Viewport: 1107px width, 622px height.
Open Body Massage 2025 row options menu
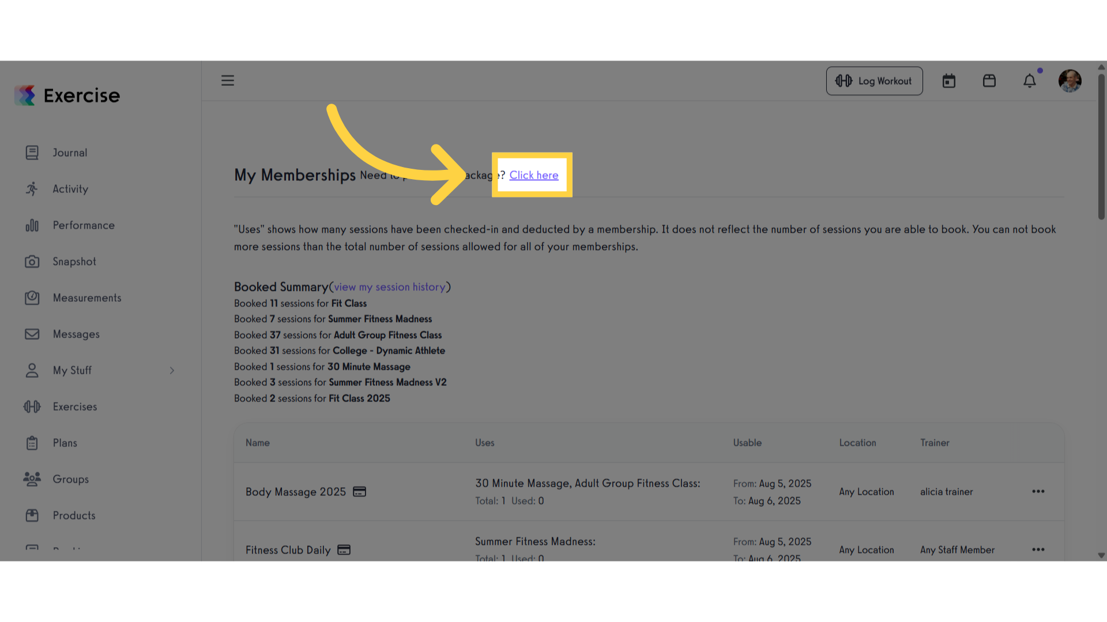[x=1038, y=491]
